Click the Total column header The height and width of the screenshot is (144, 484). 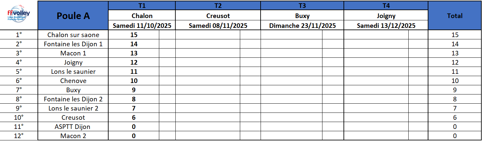point(455,16)
